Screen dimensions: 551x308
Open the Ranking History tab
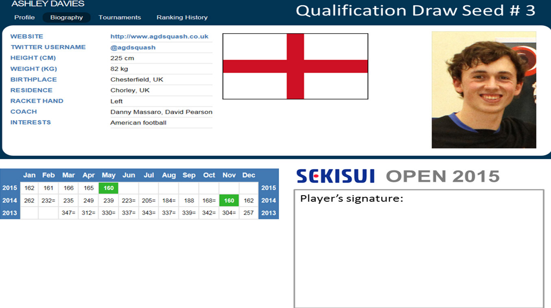[x=182, y=17]
